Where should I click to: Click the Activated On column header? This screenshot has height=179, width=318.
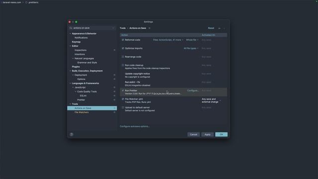[208, 35]
